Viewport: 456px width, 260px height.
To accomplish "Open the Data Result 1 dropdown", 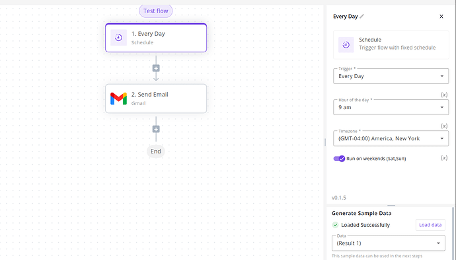I will click(389, 243).
